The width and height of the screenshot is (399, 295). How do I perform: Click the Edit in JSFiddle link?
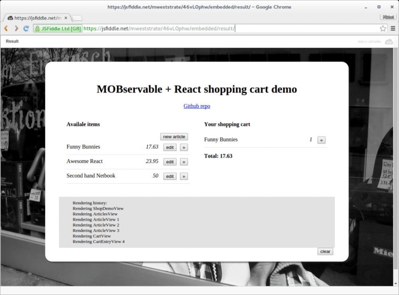369,42
